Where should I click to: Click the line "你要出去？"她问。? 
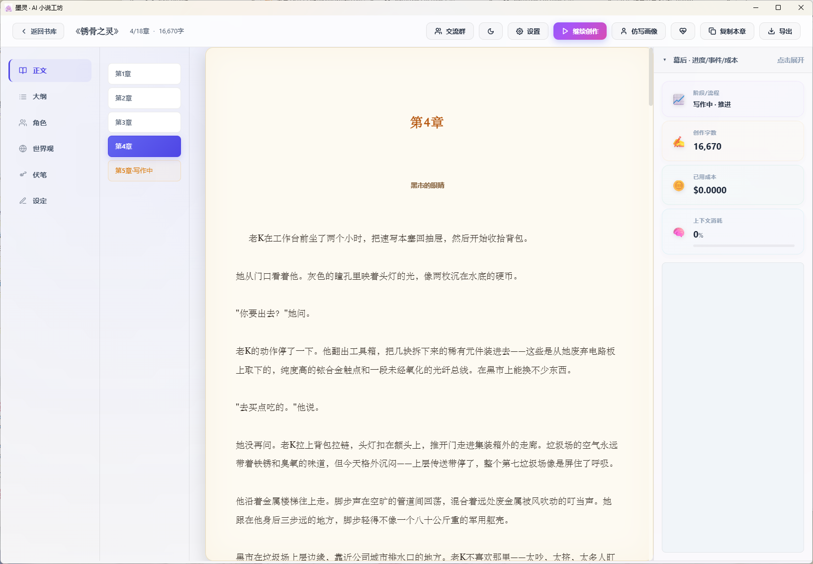(274, 314)
